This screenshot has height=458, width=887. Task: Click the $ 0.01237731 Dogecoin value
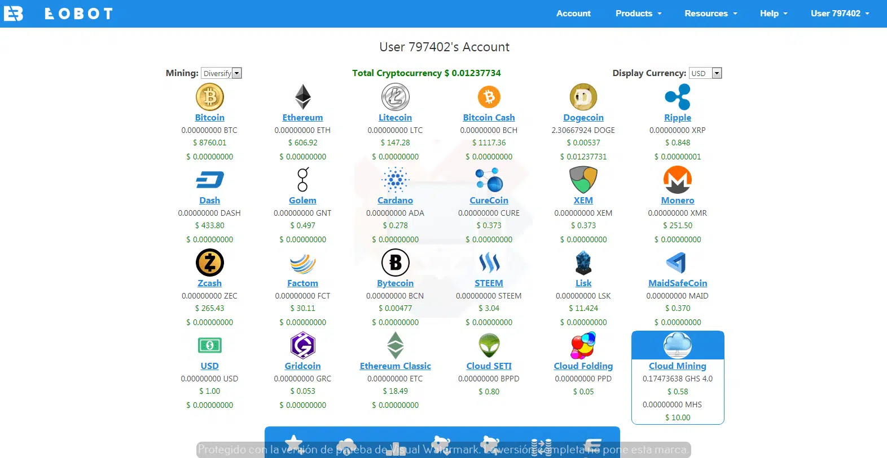[583, 157]
